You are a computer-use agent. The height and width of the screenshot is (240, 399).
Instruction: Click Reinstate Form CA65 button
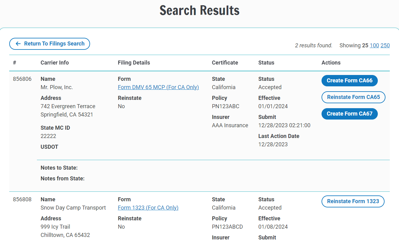click(353, 97)
